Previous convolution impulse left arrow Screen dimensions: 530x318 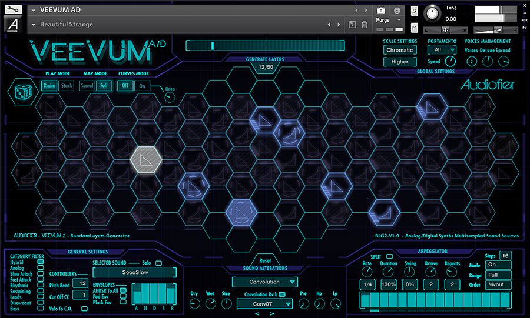257,314
